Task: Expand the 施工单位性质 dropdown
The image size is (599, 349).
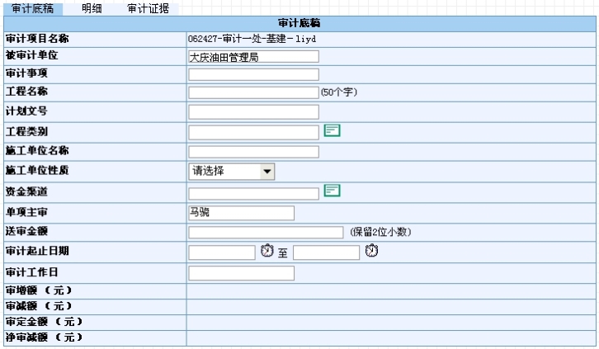Action: [266, 172]
